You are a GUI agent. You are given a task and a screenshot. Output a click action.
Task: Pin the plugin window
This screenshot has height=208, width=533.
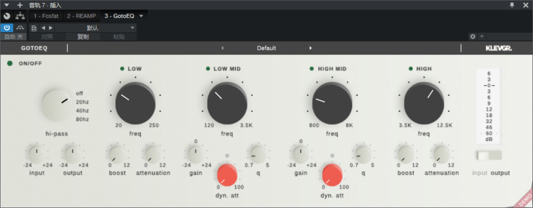512,5
